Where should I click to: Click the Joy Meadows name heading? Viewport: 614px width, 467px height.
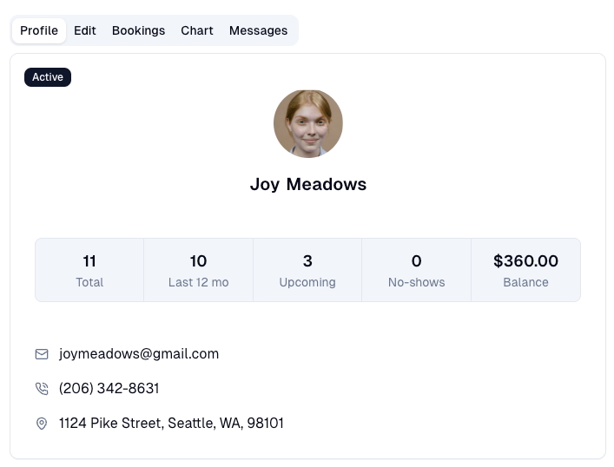pos(308,185)
